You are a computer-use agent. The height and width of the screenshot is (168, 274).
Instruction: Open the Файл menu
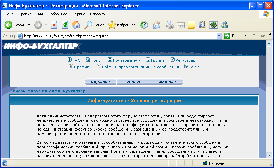9,14
